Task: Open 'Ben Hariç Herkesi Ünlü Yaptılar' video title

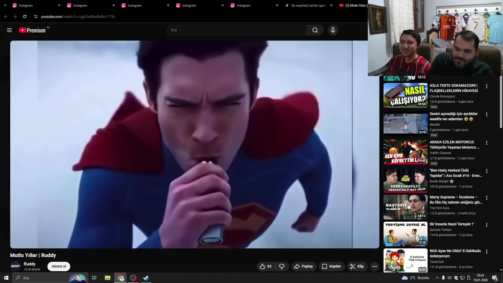Action: (x=456, y=173)
